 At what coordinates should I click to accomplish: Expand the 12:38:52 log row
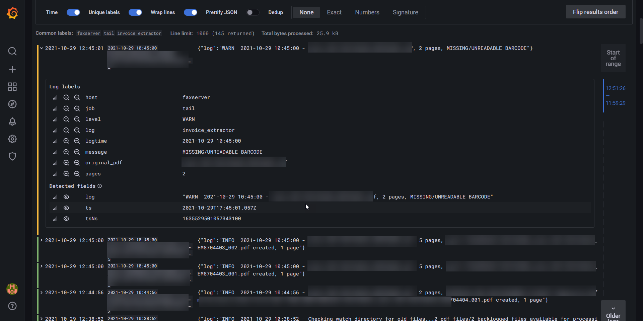(x=42, y=319)
